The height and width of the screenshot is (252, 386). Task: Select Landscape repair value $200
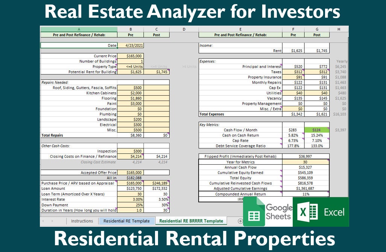131,119
